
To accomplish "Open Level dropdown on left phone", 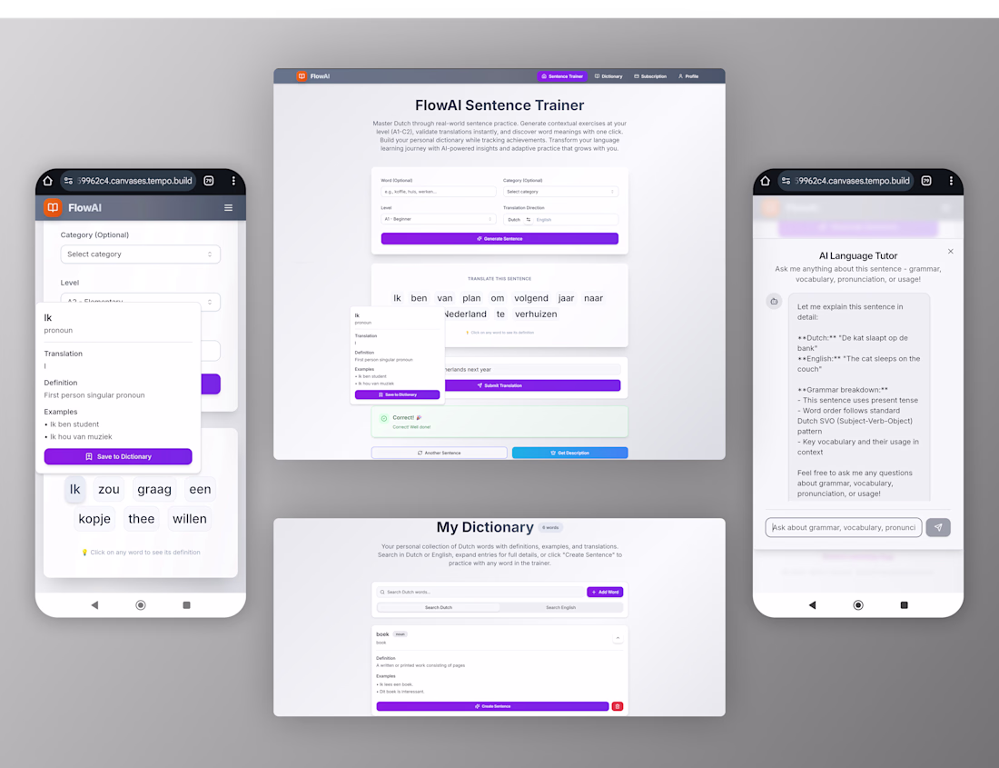I will click(x=140, y=302).
